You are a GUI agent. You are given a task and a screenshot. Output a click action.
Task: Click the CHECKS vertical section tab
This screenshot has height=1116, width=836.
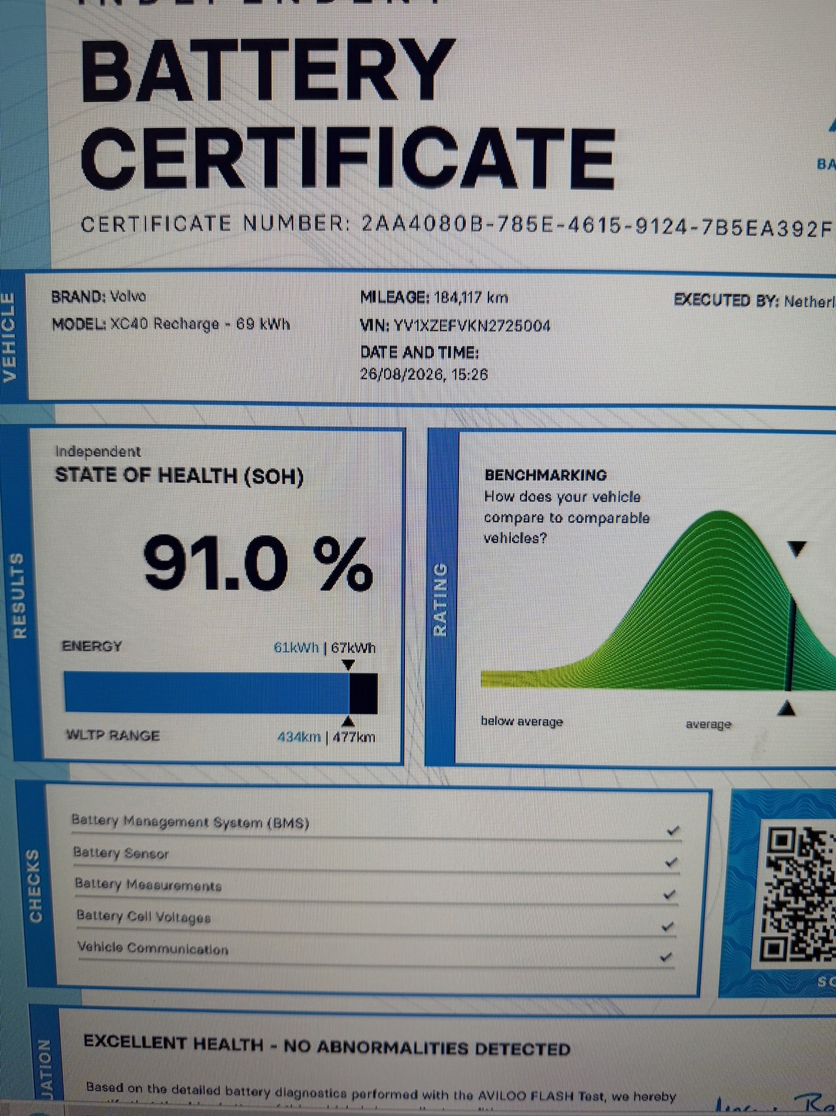[35, 886]
